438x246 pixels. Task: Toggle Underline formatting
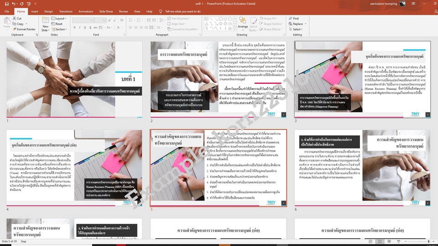pos(85,28)
